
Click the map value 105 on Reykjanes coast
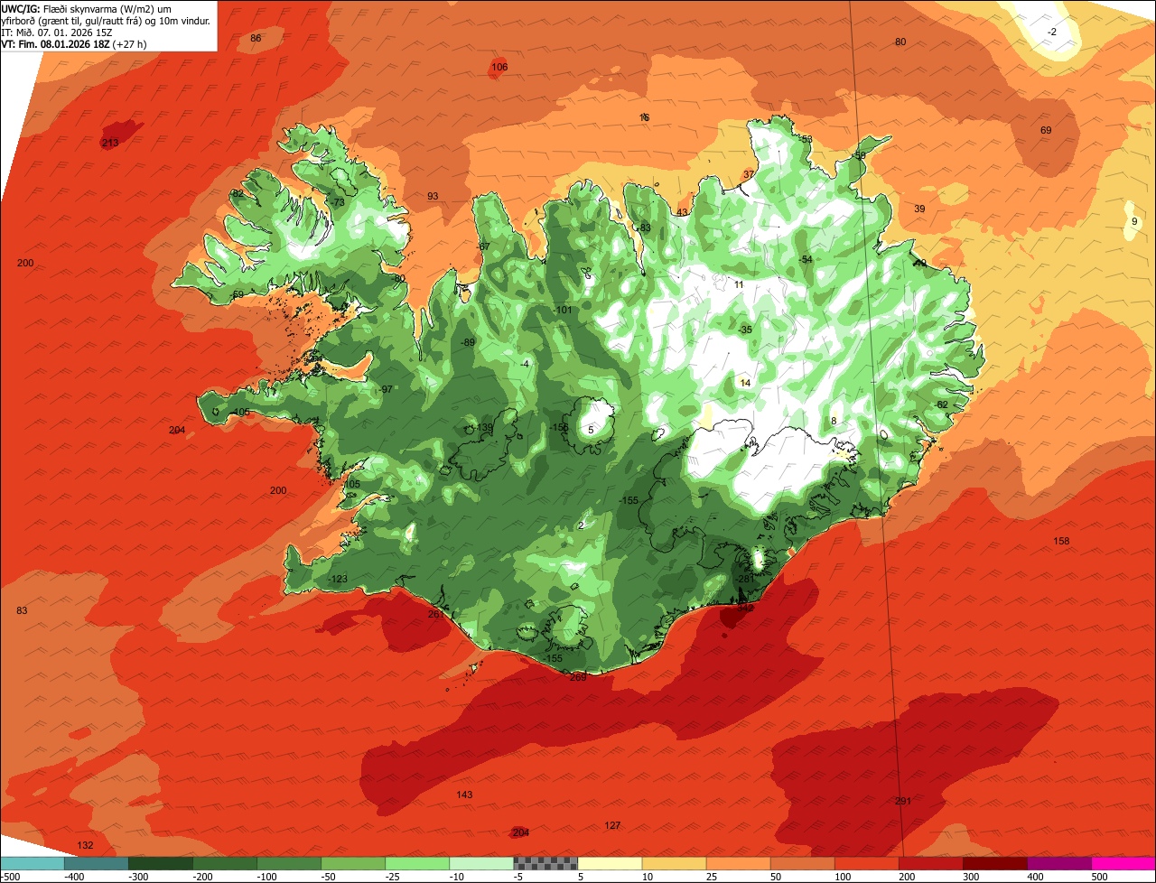click(351, 484)
